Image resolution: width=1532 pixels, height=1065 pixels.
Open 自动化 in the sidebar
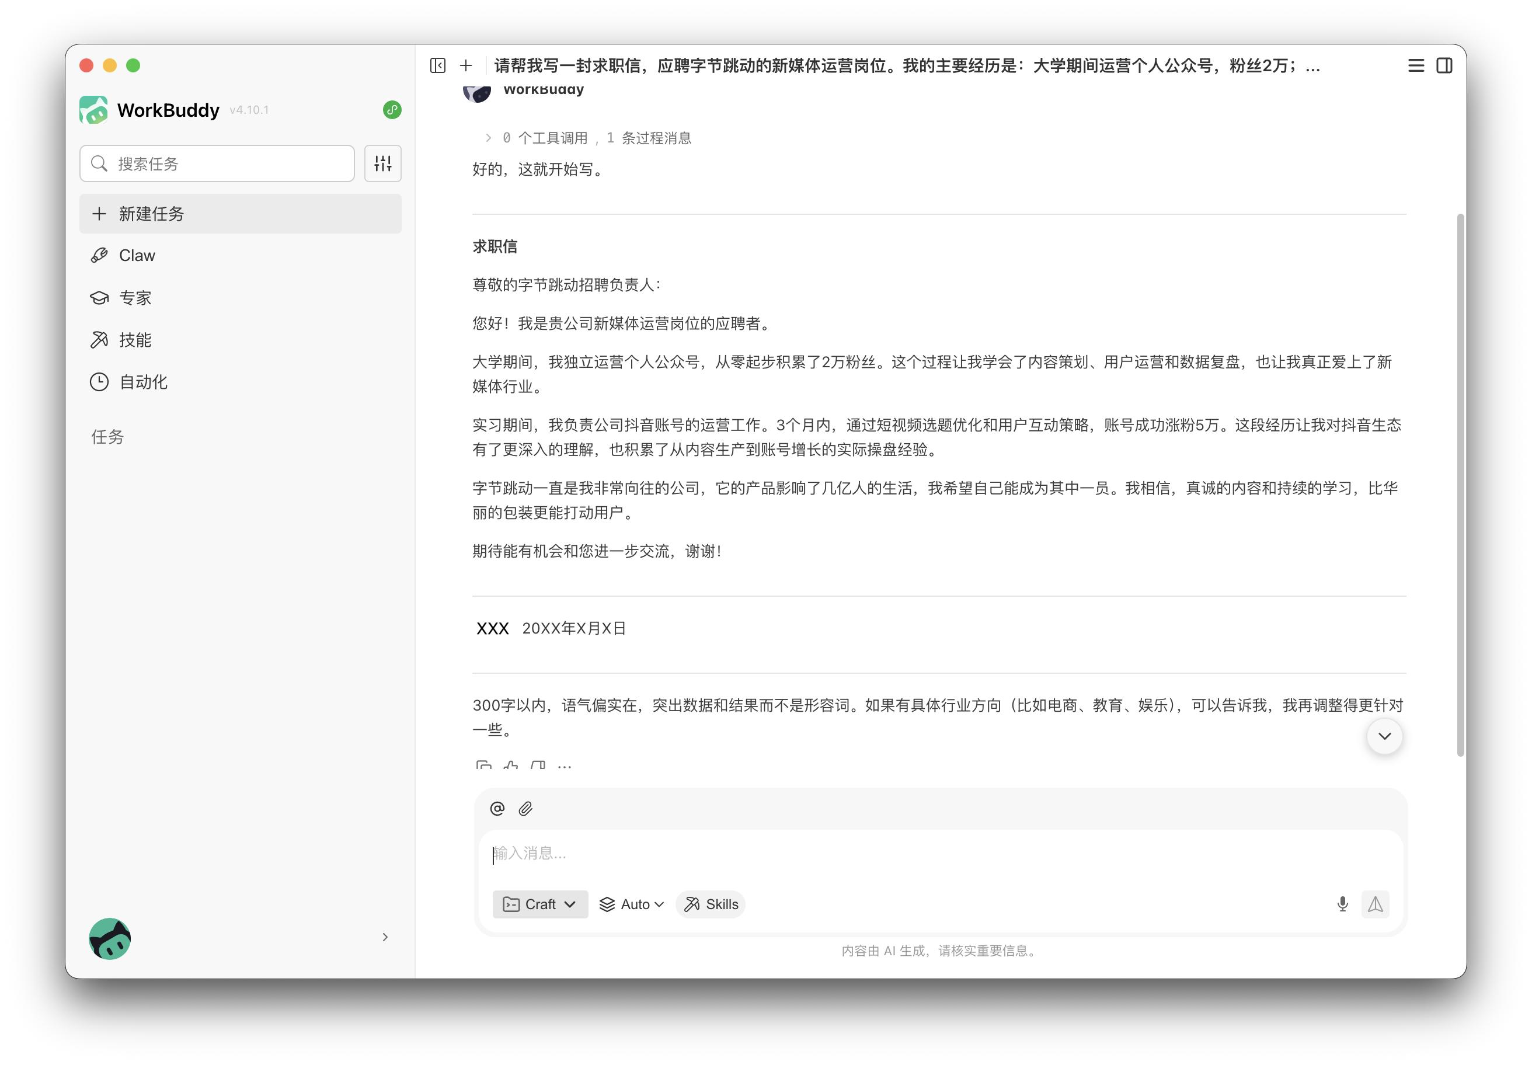click(x=143, y=382)
